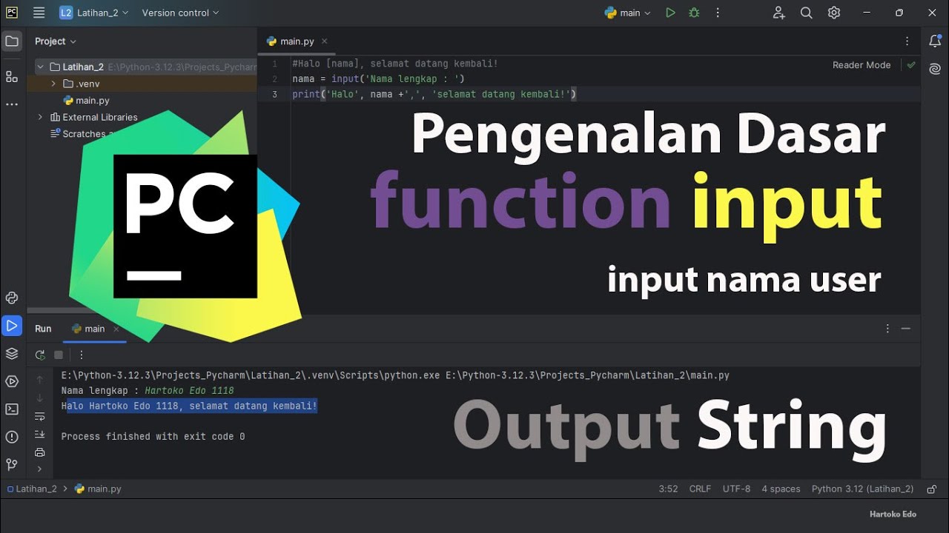The height and width of the screenshot is (533, 949).
Task: Click the PyCharm logo in title bar
Action: tap(12, 13)
